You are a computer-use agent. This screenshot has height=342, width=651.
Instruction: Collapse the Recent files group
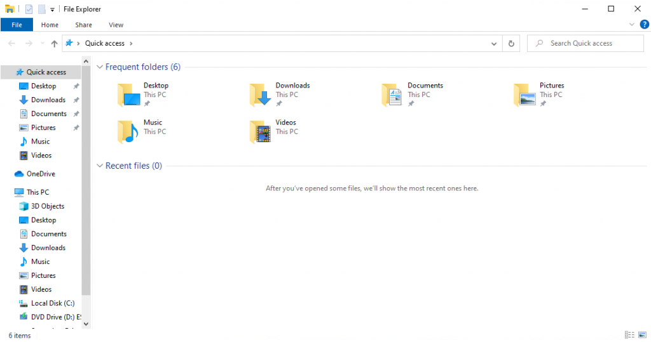[100, 166]
